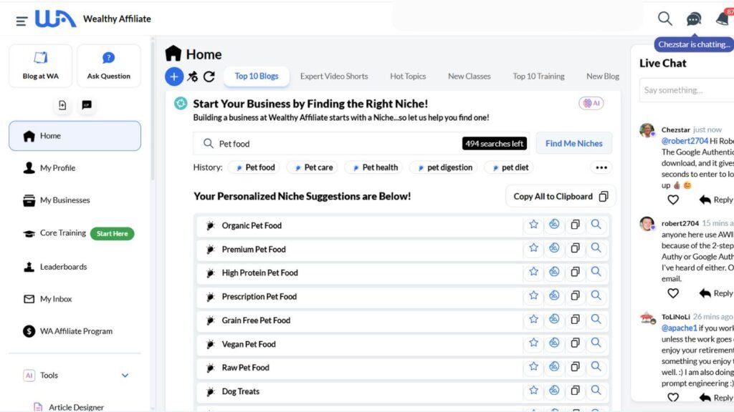Image resolution: width=734 pixels, height=412 pixels.
Task: Expand the Tools section chevron
Action: click(125, 375)
